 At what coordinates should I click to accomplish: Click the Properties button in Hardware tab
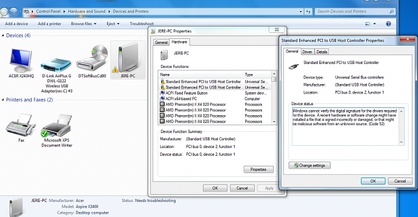(x=258, y=169)
